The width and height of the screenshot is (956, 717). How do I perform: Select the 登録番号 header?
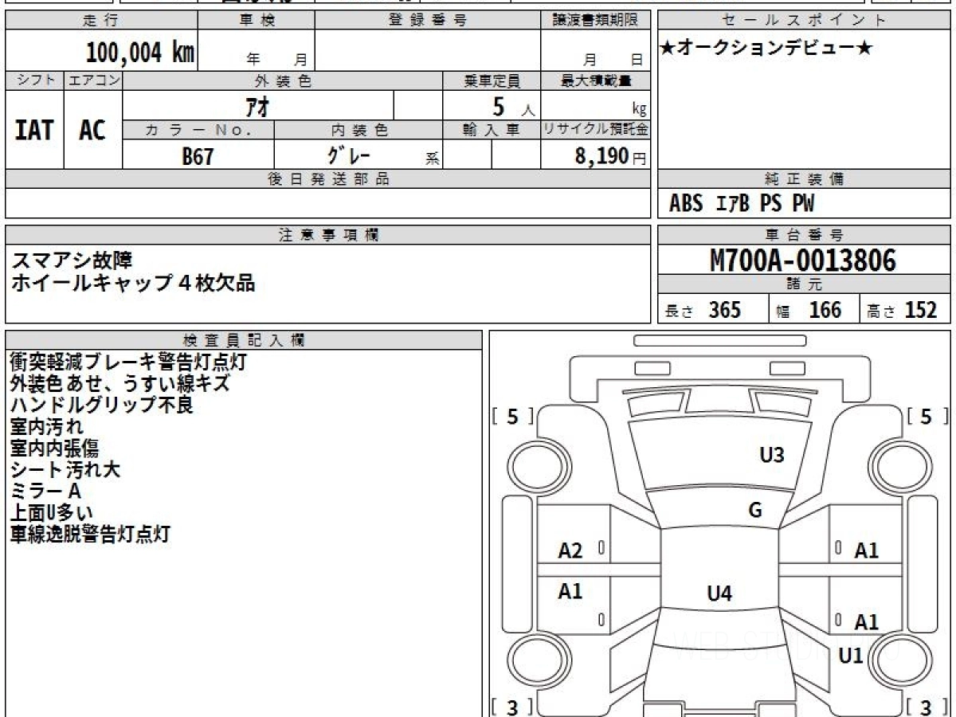tap(428, 21)
